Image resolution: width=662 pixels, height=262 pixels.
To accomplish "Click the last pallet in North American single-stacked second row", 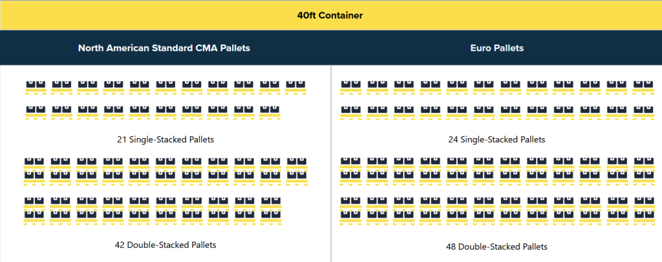I will click(x=270, y=112).
